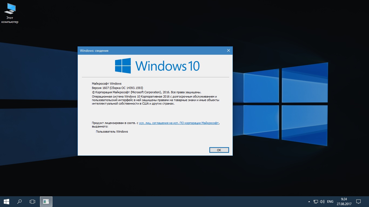Click the dialog title 'Windows: сведения'
Screen dimensions: 369x207
point(94,51)
